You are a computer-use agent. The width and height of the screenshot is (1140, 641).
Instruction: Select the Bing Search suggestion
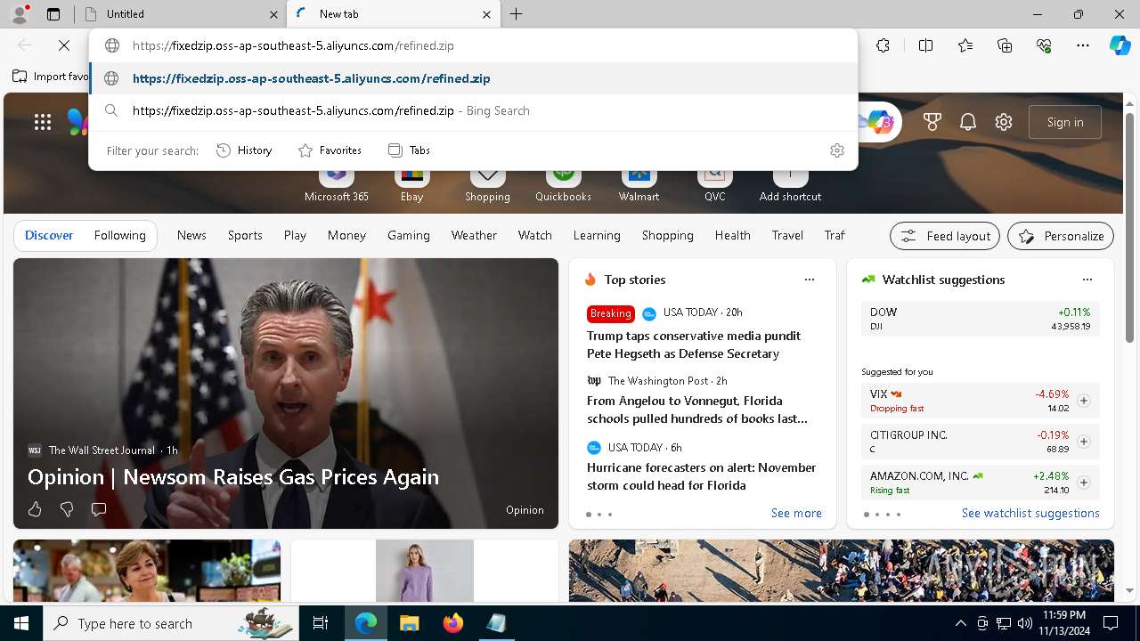[473, 110]
